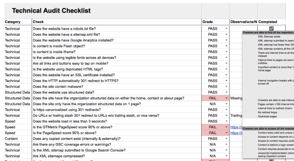Toggle Completed checkbox for robots.txt row
This screenshot has width=294, height=161.
(271, 28)
